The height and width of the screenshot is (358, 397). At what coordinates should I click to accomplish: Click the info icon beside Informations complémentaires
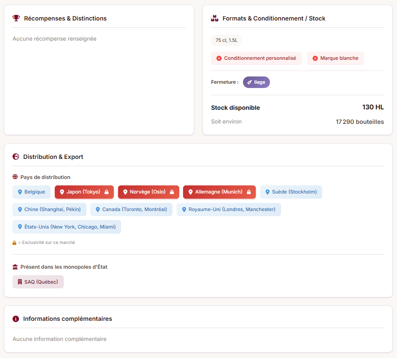(16, 319)
